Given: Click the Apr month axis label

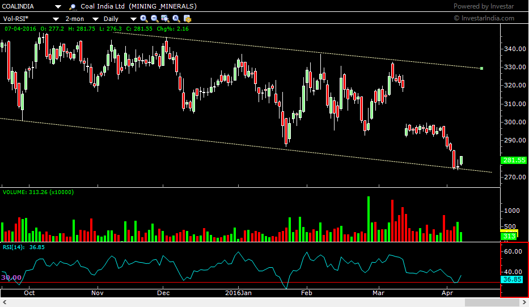Looking at the screenshot, I should click(447, 293).
